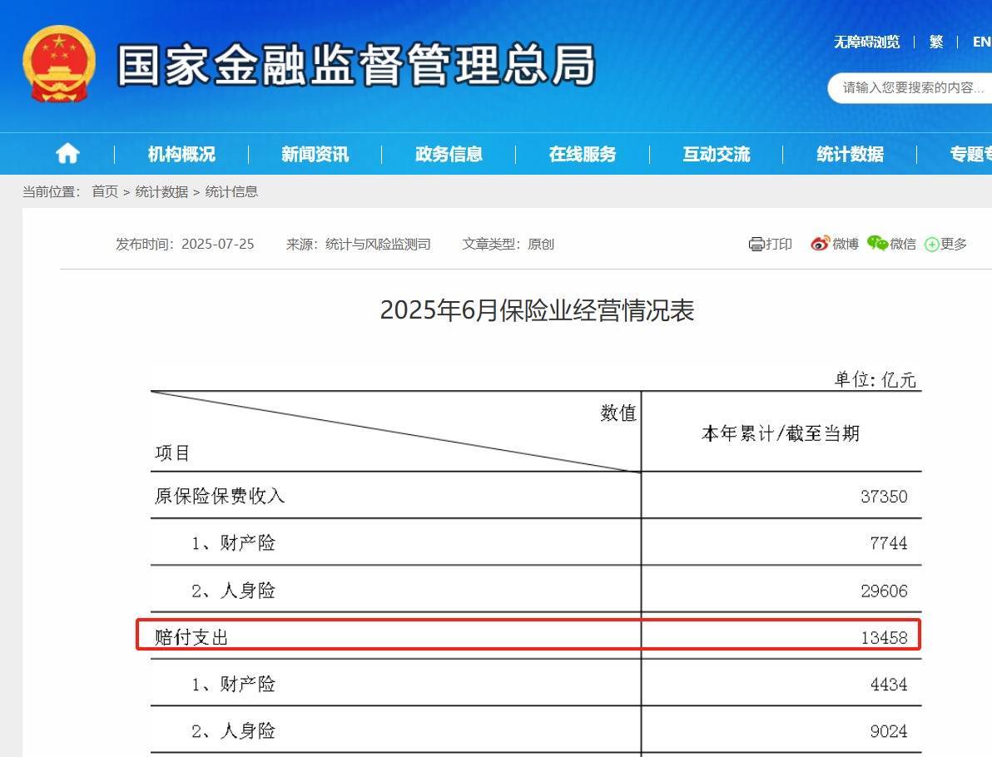Open the green plus 更多 icon
992x757 pixels.
pos(932,245)
